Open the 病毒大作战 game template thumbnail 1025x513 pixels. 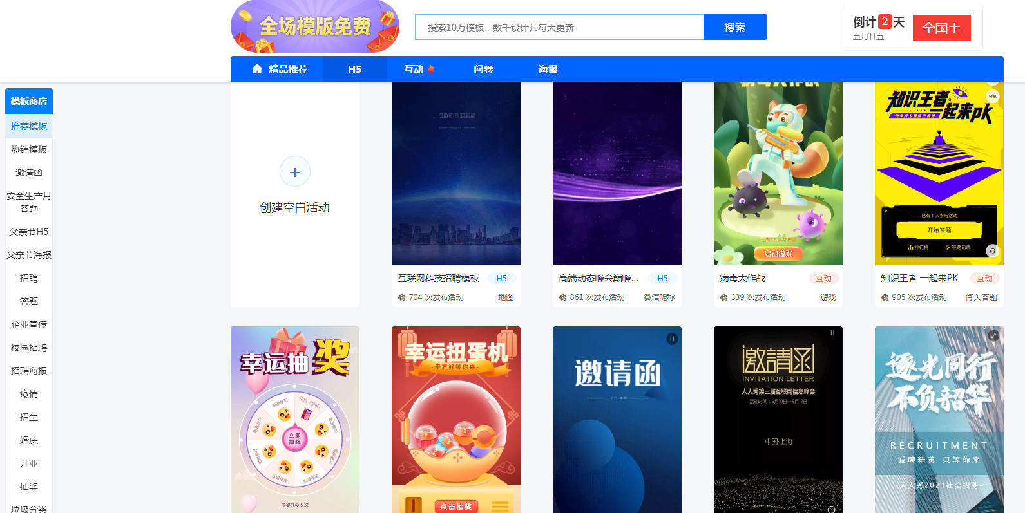(778, 173)
